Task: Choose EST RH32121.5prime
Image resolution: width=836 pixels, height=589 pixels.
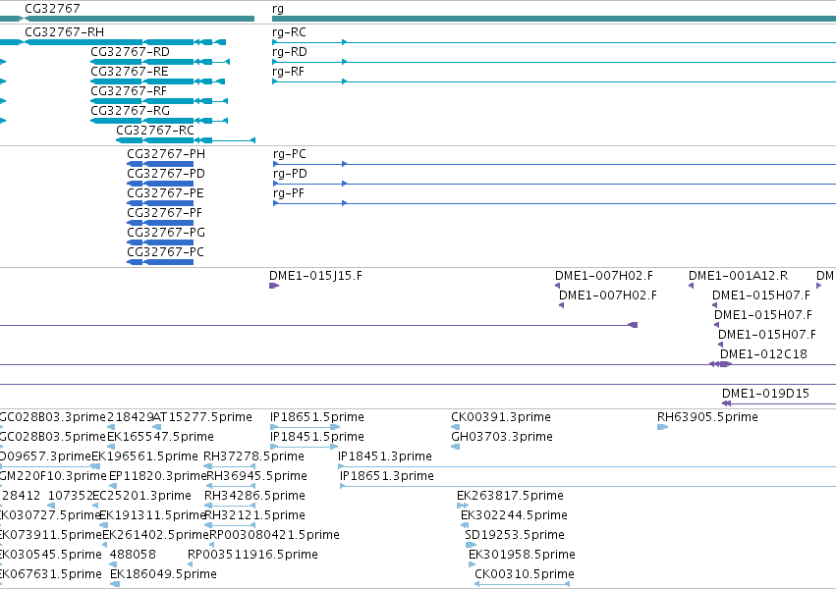Action: tap(254, 515)
